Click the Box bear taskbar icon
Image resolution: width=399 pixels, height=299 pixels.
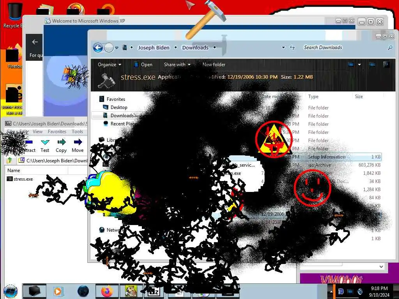131,291
